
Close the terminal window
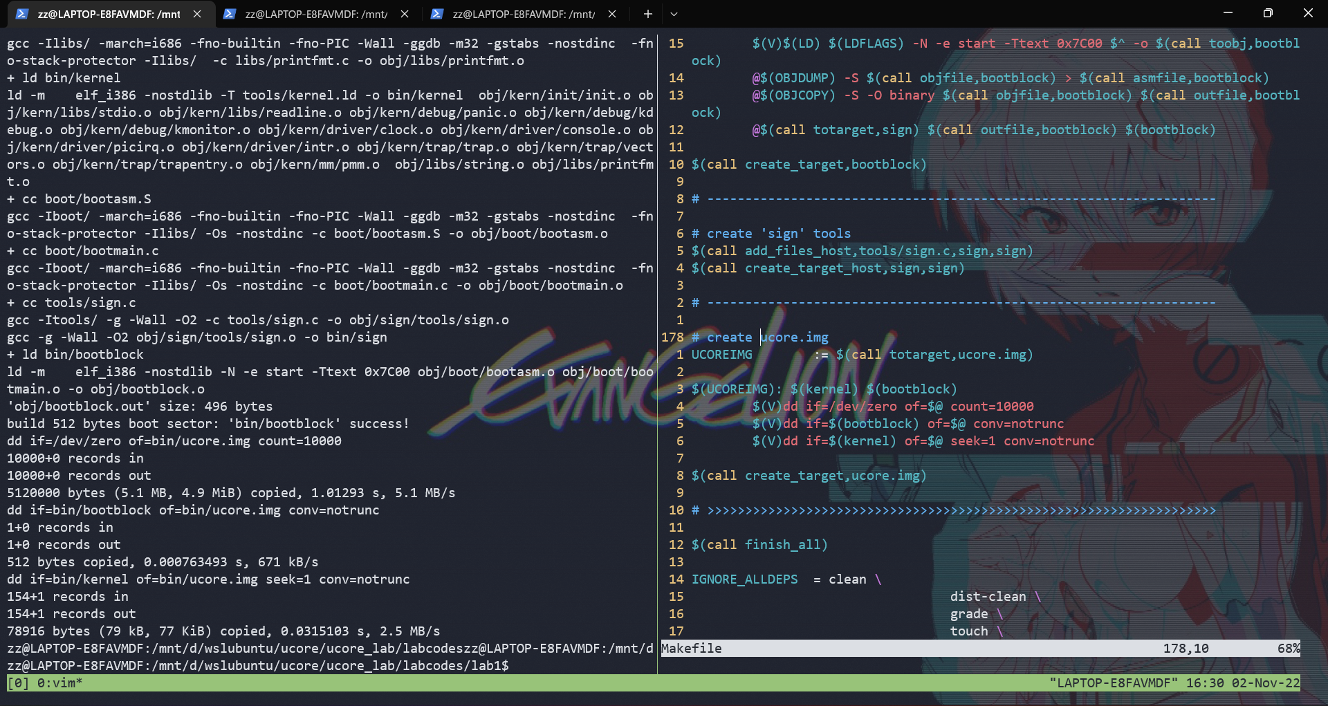coord(1308,12)
